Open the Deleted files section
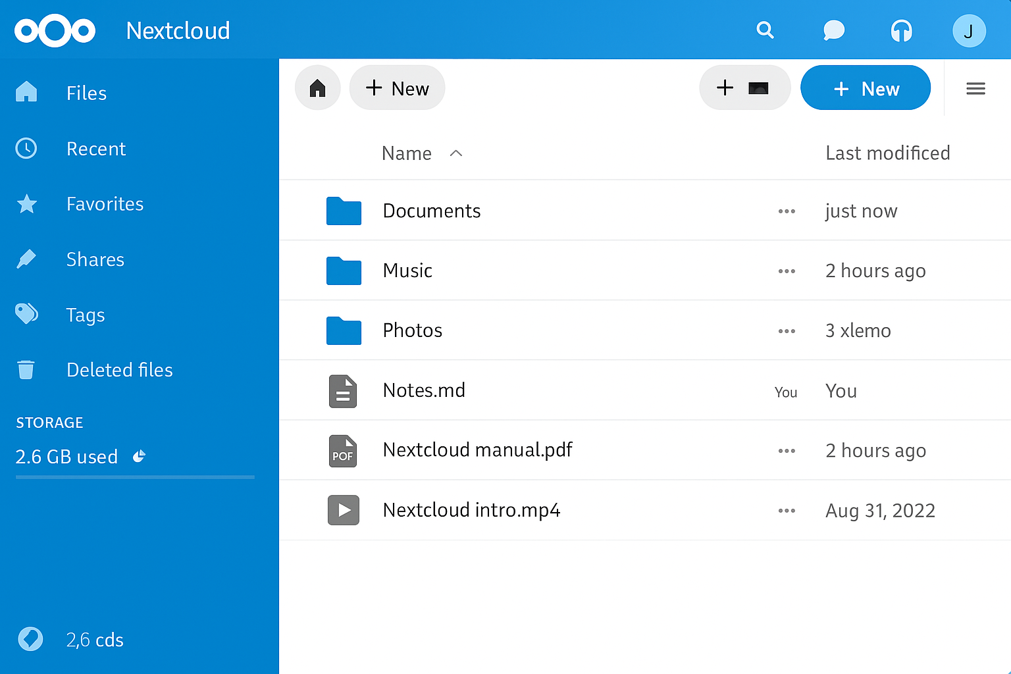Image resolution: width=1011 pixels, height=674 pixels. [x=120, y=370]
